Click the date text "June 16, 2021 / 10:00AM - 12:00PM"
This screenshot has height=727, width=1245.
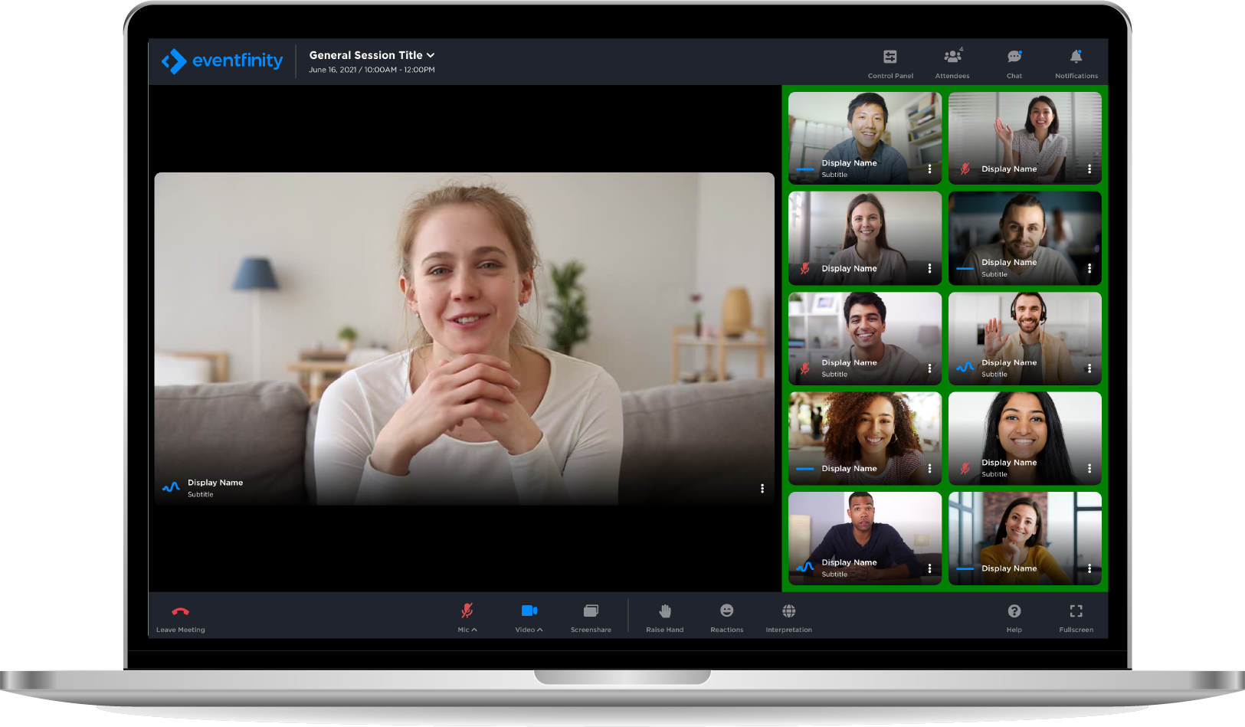[x=372, y=70]
